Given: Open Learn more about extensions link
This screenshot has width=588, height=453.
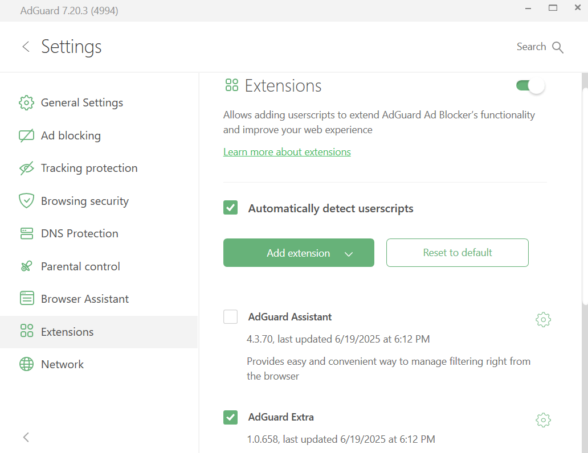Looking at the screenshot, I should coord(287,152).
